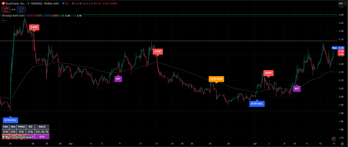Screen dimensions: 348x147
Task: Click the SHORT label near July 3
Action: tap(268, 73)
